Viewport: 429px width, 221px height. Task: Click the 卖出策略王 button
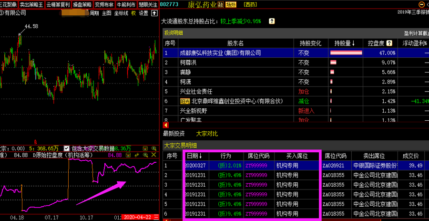click(31, 4)
